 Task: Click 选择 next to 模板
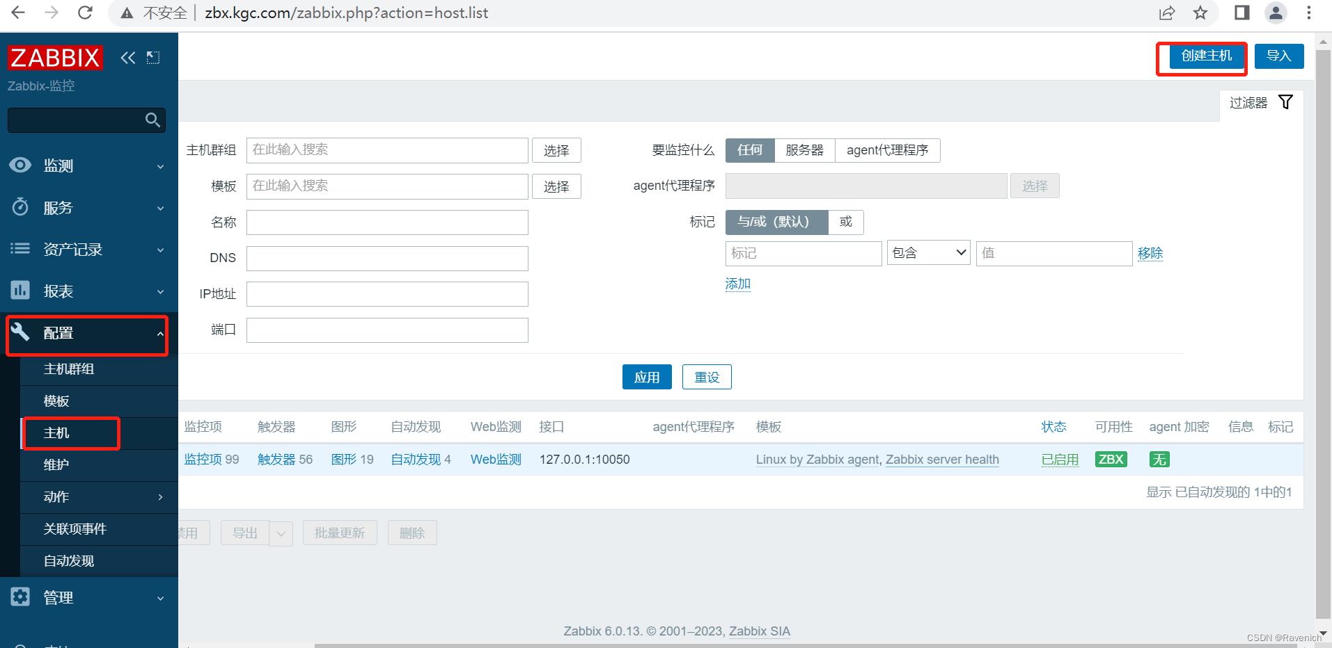pyautogui.click(x=556, y=186)
